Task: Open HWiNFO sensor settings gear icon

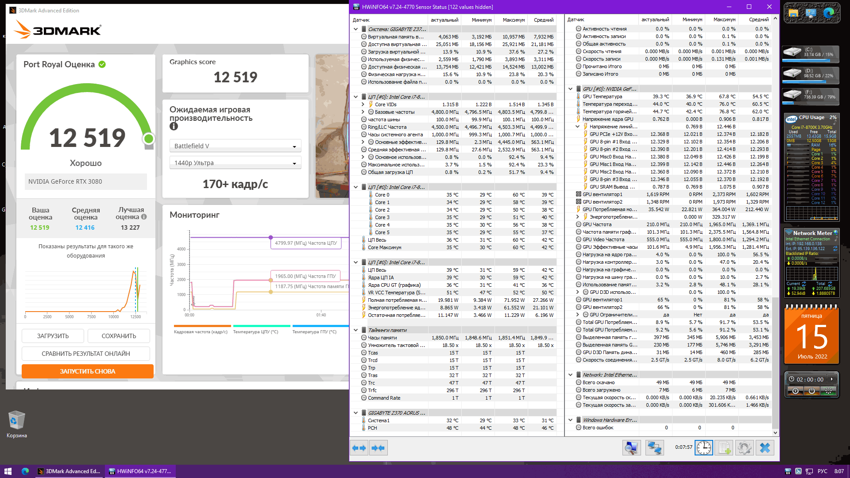Action: click(744, 448)
